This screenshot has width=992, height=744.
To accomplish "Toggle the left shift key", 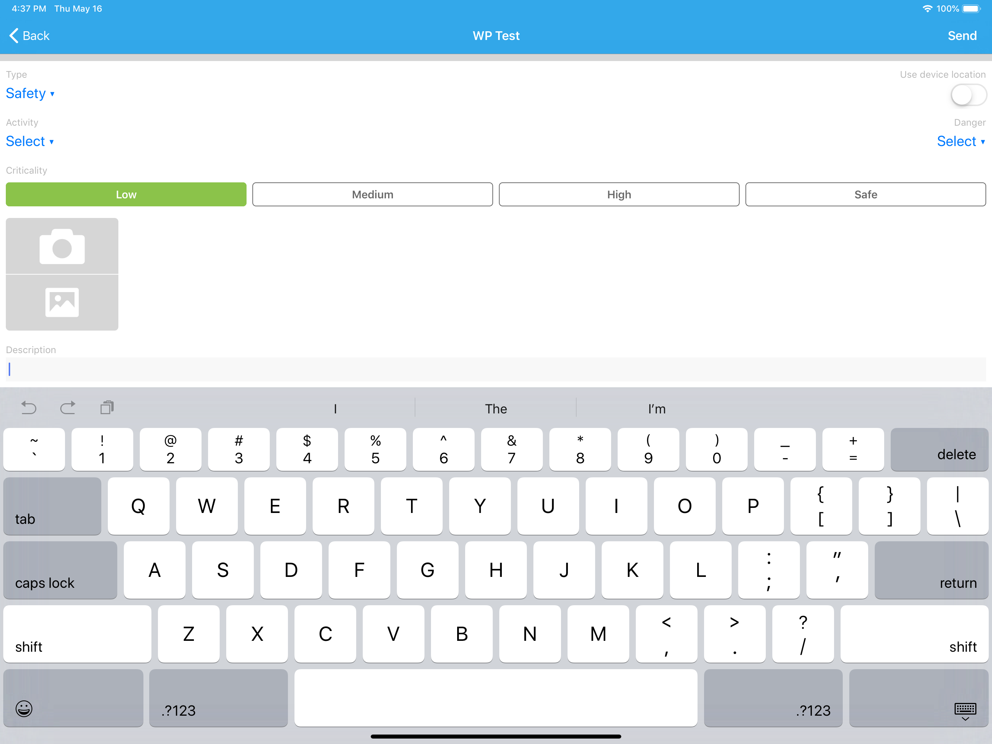I will click(77, 634).
